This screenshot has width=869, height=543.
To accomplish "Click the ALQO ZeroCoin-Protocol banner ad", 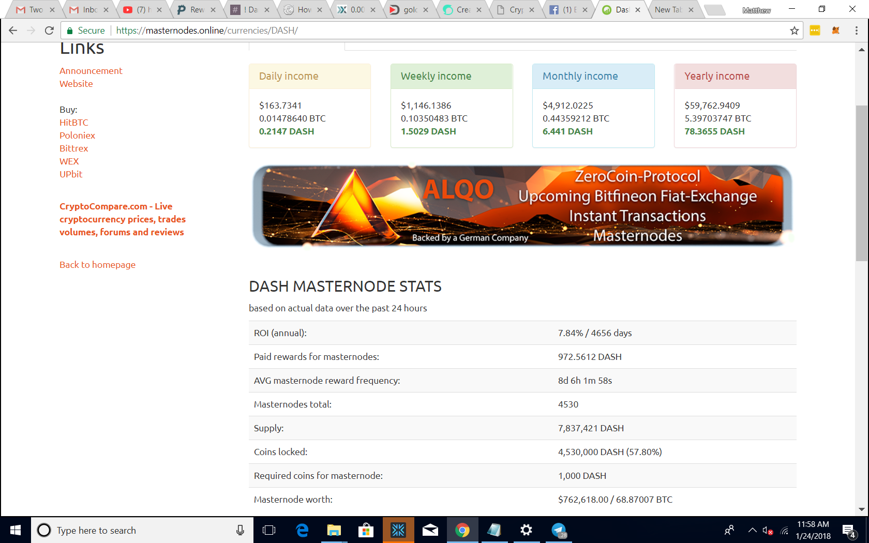I will [x=522, y=206].
